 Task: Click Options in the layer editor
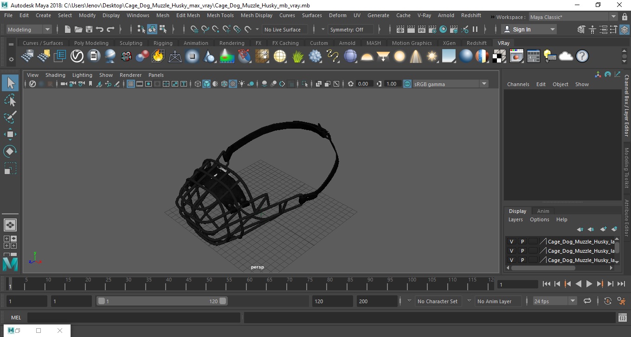pyautogui.click(x=539, y=219)
